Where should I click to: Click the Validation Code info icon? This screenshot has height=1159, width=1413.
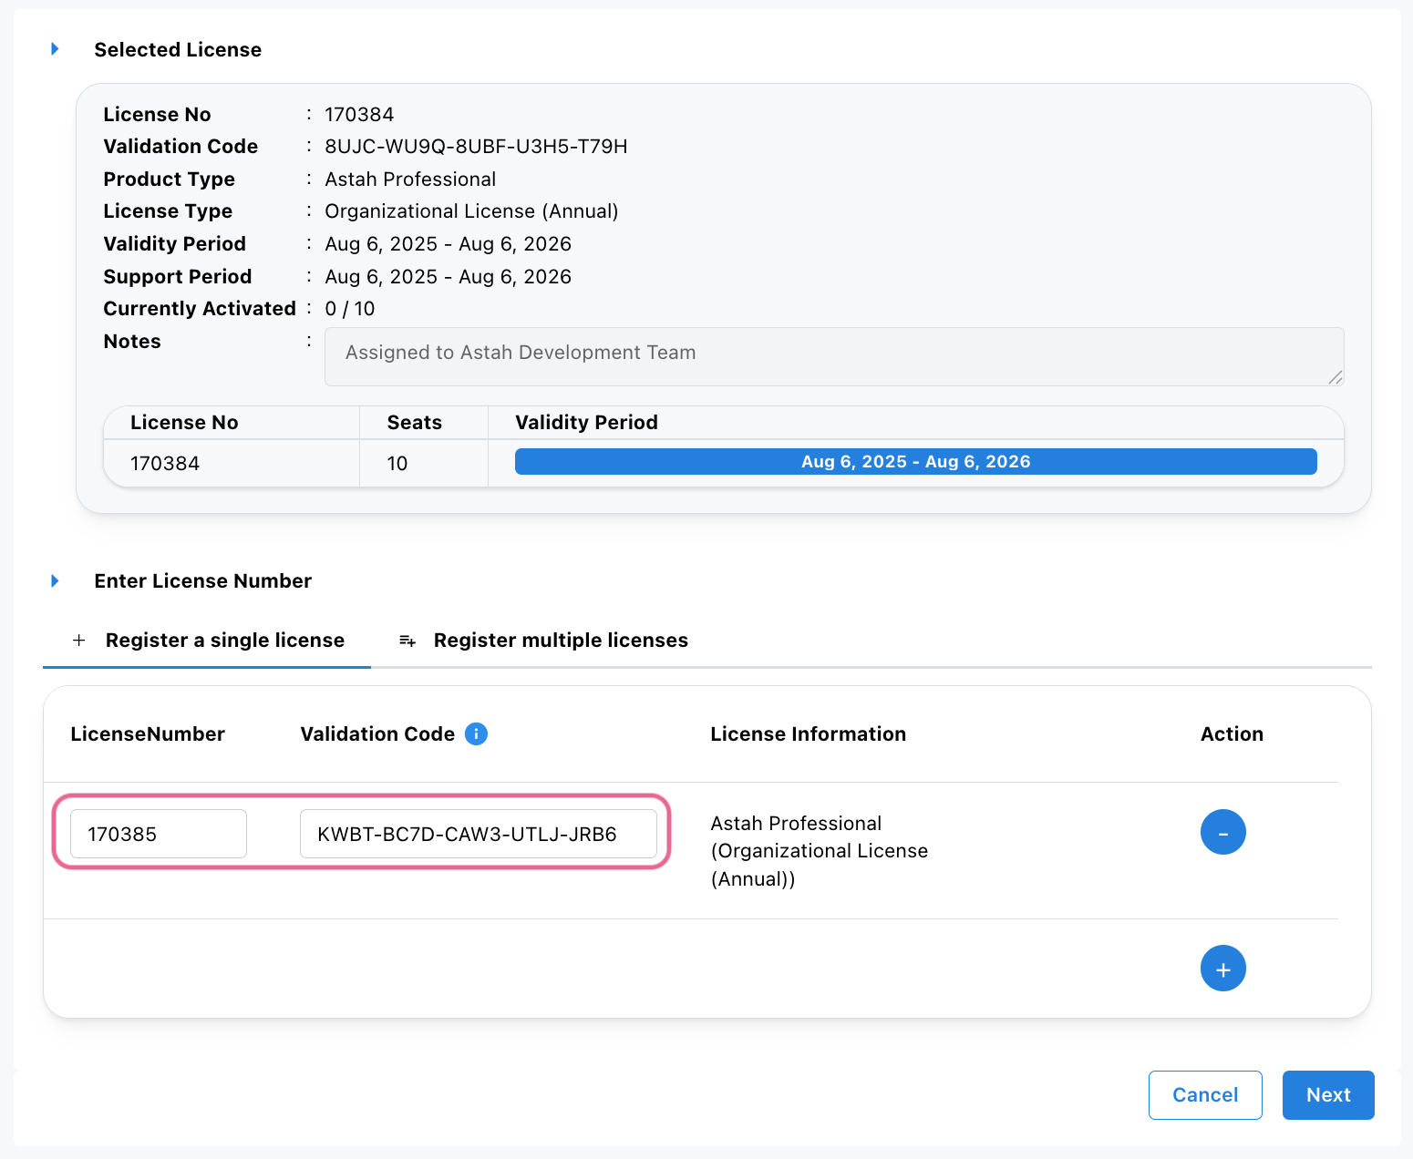coord(476,733)
